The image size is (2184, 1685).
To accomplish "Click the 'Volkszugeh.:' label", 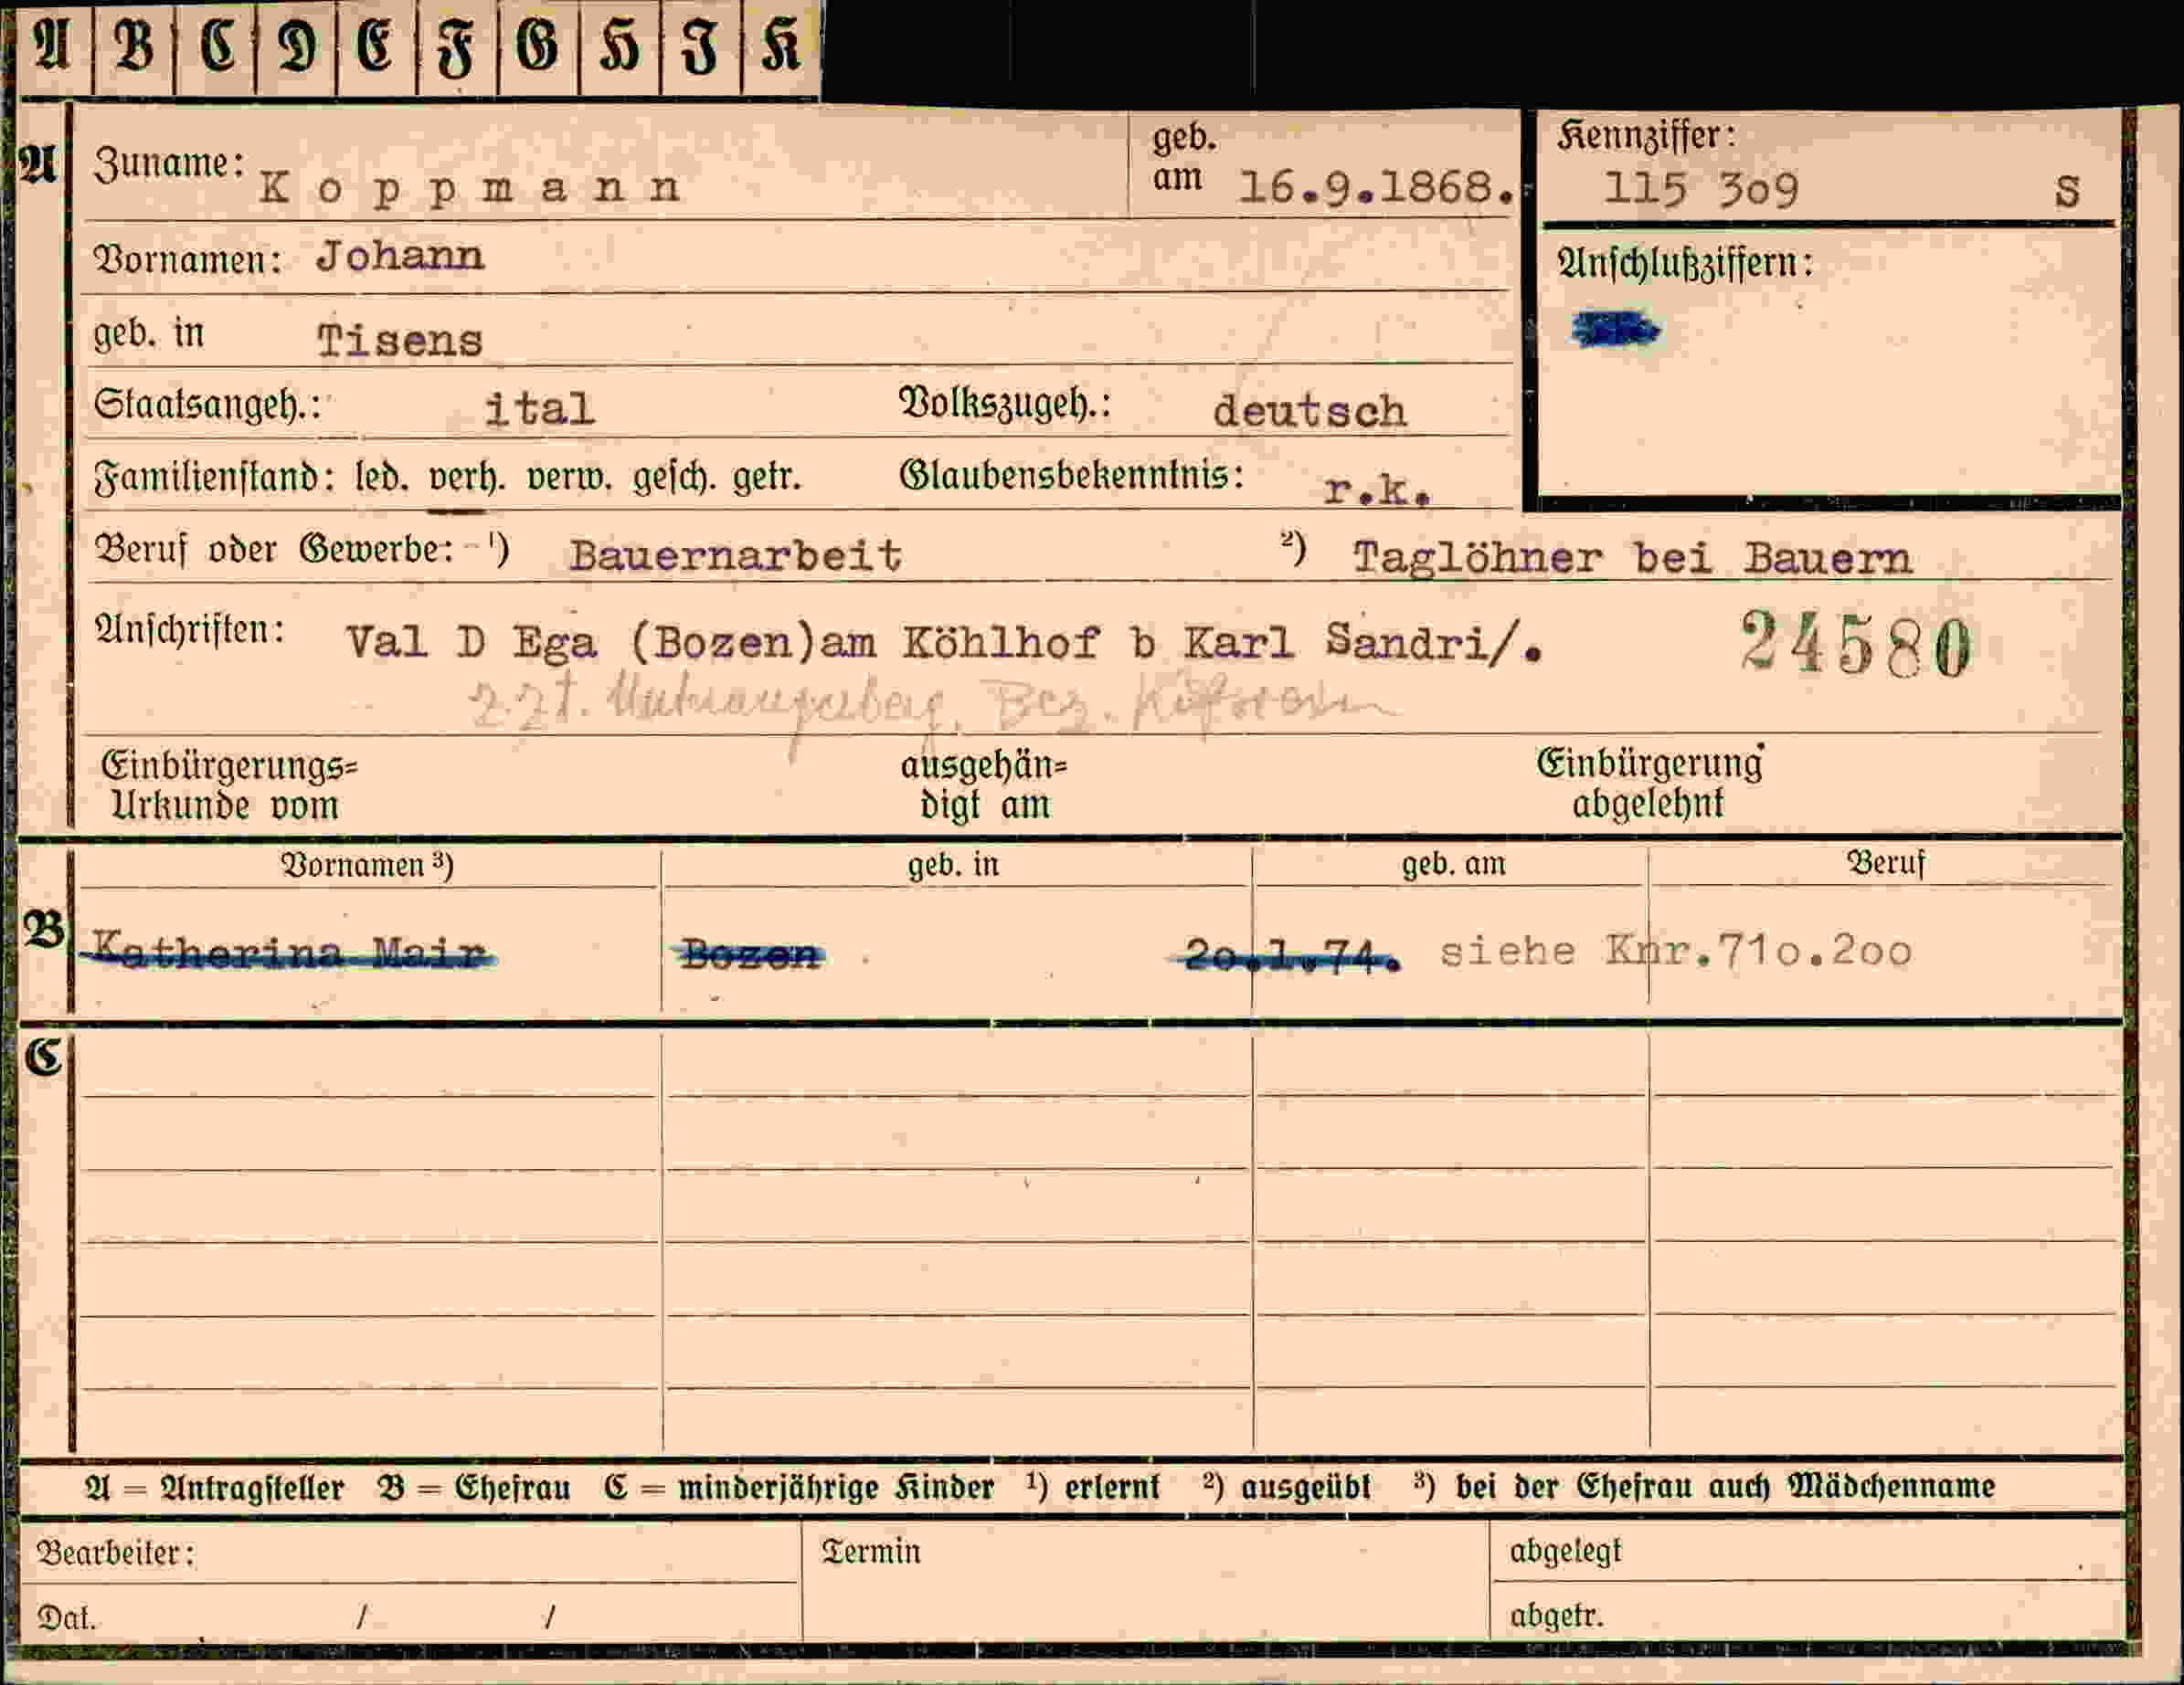I will (x=1005, y=403).
